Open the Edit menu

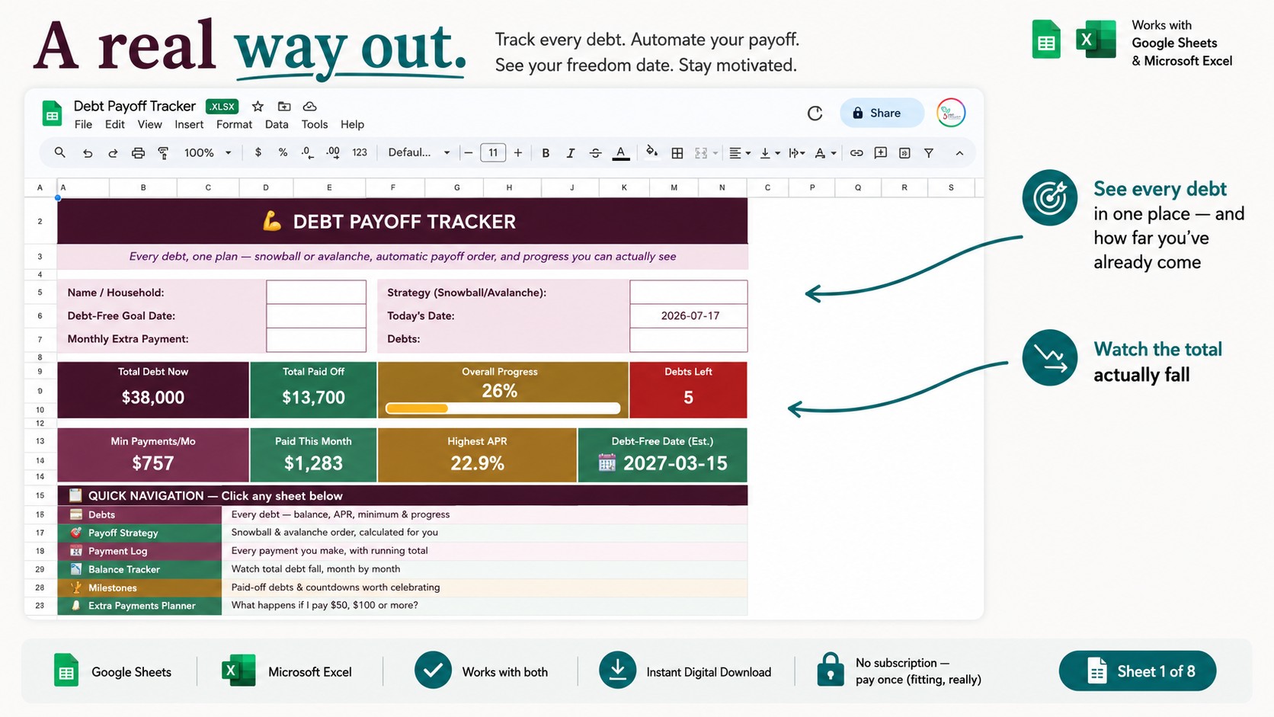[115, 124]
